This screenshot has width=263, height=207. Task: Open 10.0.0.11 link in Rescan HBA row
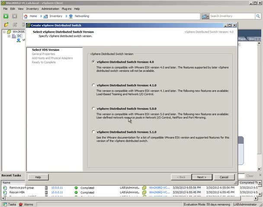pos(57,192)
